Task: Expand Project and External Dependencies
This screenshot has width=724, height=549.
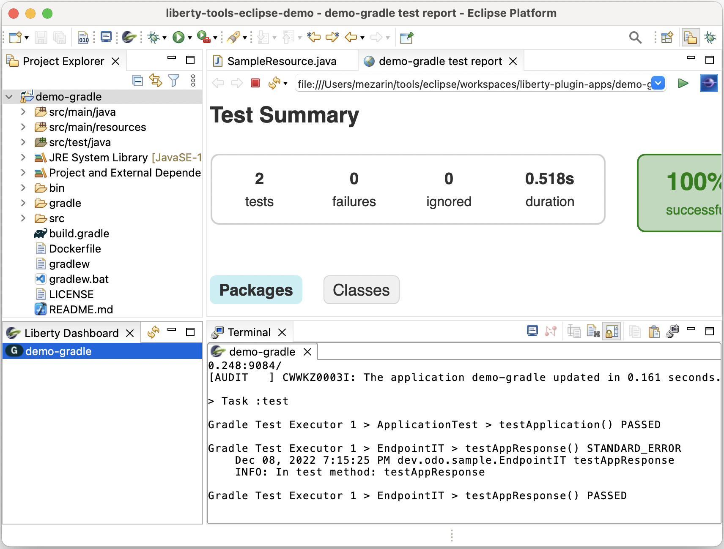Action: [23, 173]
